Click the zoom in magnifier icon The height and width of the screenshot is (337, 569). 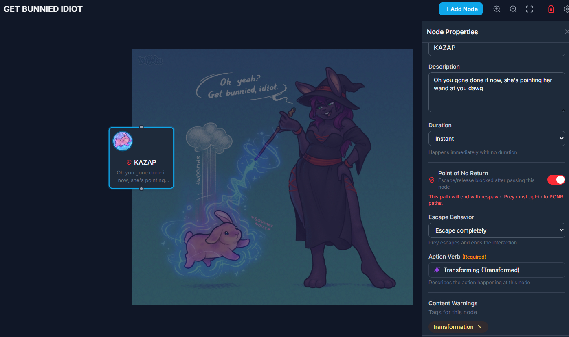click(497, 9)
